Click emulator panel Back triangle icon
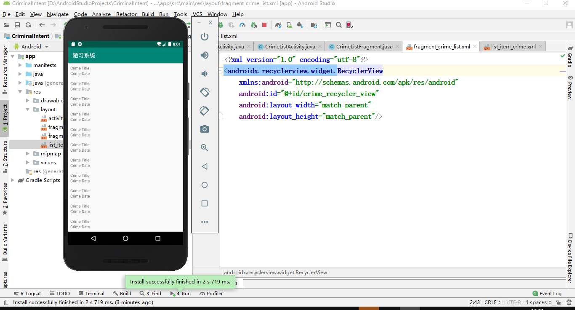Viewport: 575px width, 310px height. [205, 166]
